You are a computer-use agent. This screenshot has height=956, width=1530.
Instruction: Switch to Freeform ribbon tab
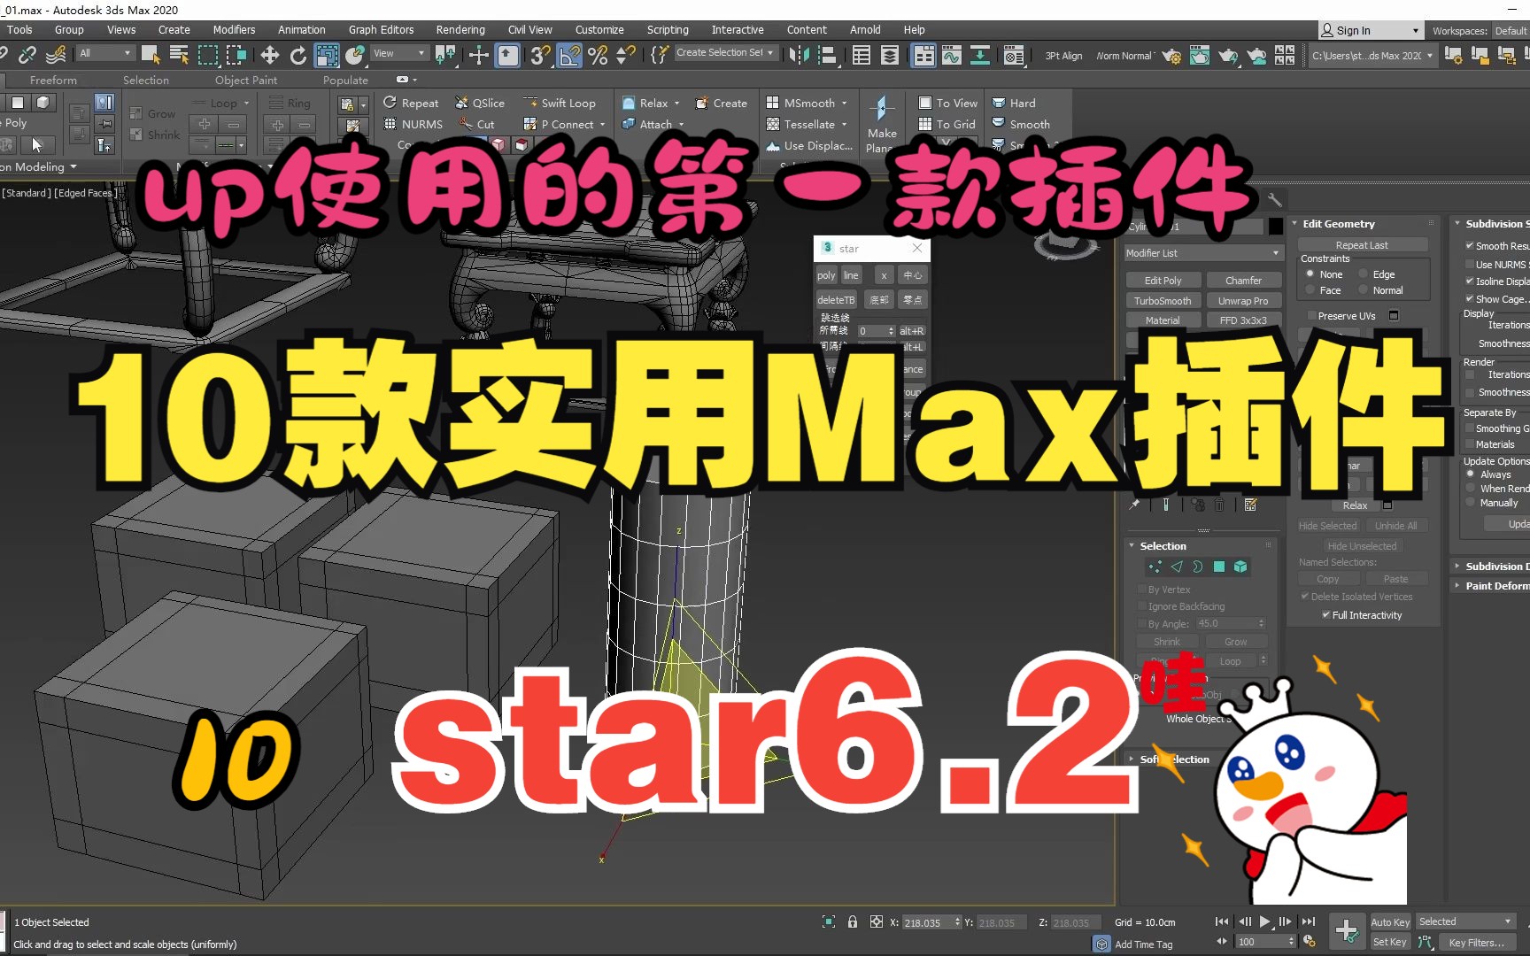pyautogui.click(x=53, y=80)
